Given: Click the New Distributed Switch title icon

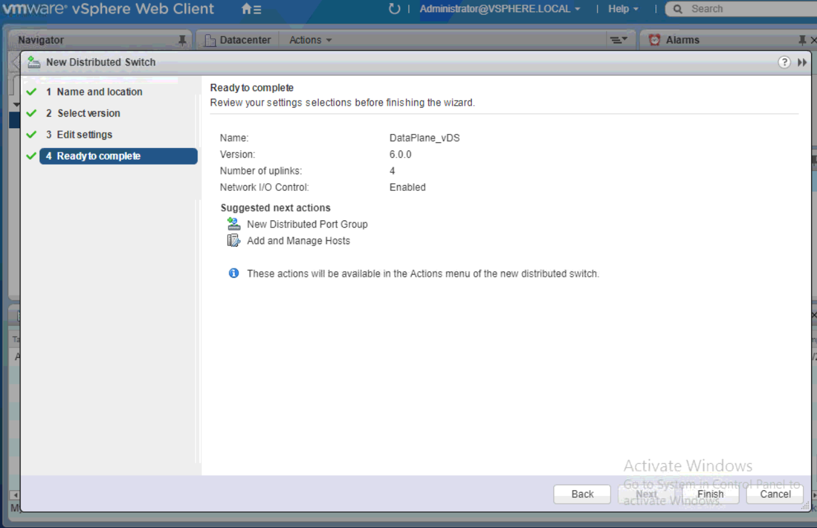Looking at the screenshot, I should 34,62.
